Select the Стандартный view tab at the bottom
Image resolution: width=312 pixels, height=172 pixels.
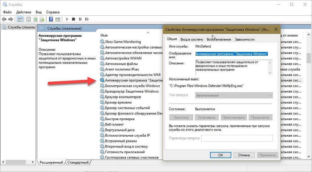point(78,162)
